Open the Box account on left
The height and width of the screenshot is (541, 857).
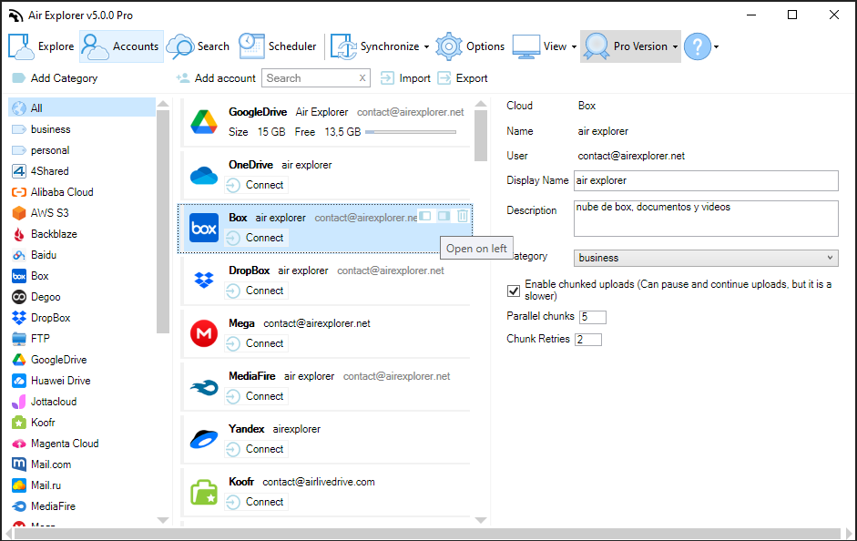[425, 216]
